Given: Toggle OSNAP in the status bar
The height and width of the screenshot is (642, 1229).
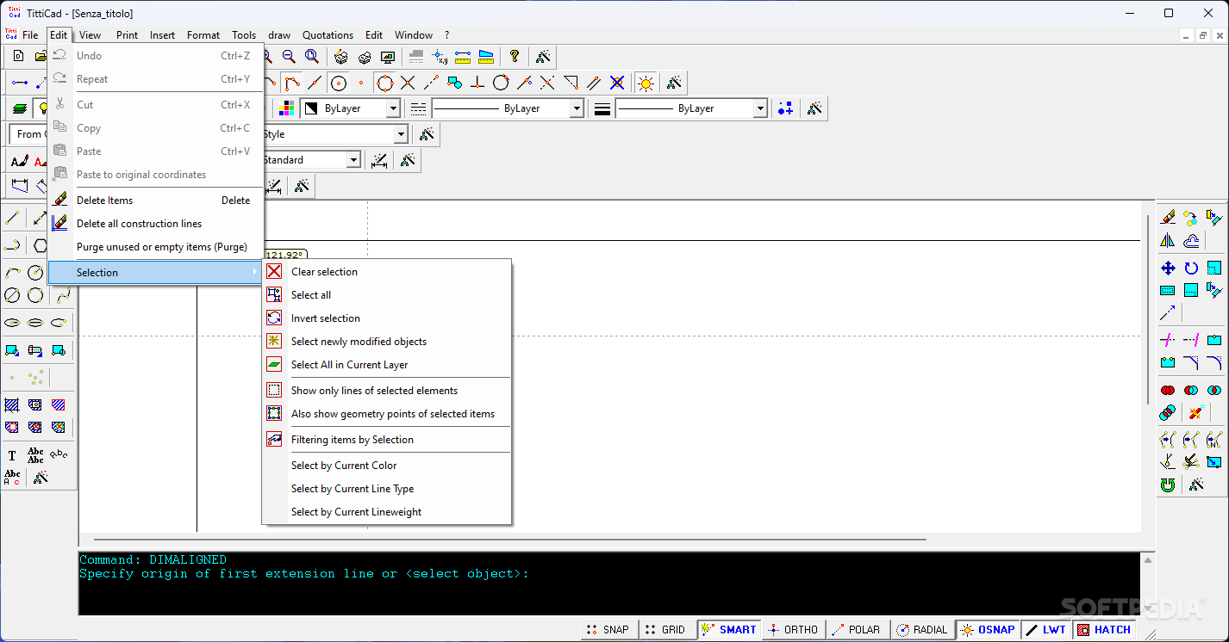Looking at the screenshot, I should coord(988,630).
